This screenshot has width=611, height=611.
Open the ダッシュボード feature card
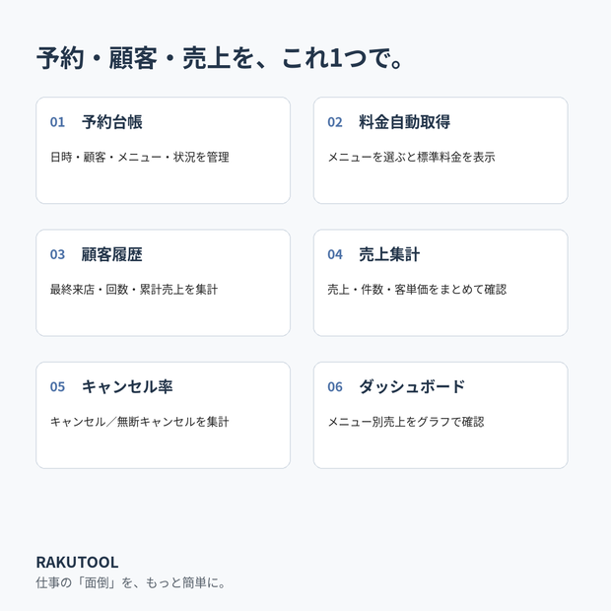[441, 416]
